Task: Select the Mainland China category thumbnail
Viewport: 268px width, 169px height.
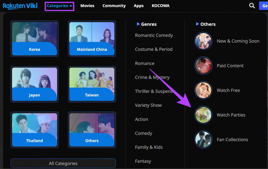Action: pyautogui.click(x=92, y=39)
